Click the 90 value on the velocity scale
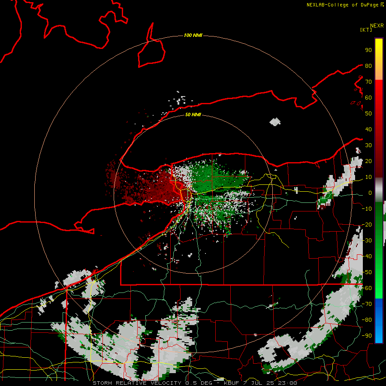The height and width of the screenshot is (386, 386). pyautogui.click(x=368, y=50)
